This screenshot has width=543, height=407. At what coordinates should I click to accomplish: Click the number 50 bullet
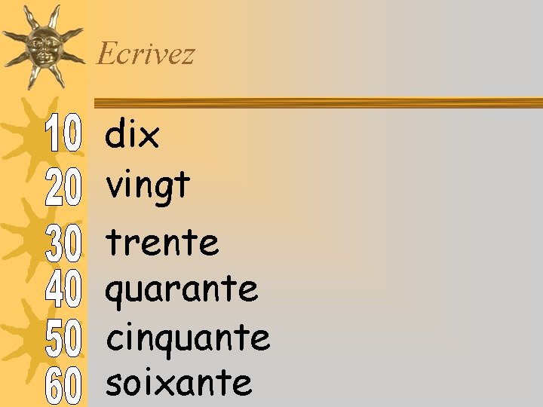coord(63,338)
